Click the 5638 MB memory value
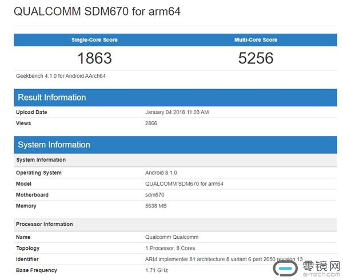The height and width of the screenshot is (280, 343). 157,206
